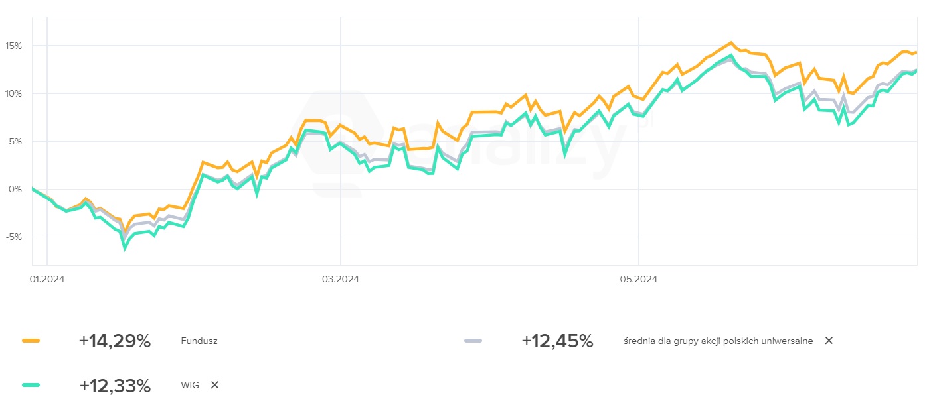Click the +12,33% WIG return value
The height and width of the screenshot is (395, 929).
click(114, 386)
